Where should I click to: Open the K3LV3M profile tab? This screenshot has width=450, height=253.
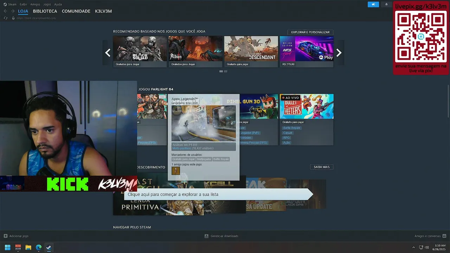pyautogui.click(x=103, y=11)
